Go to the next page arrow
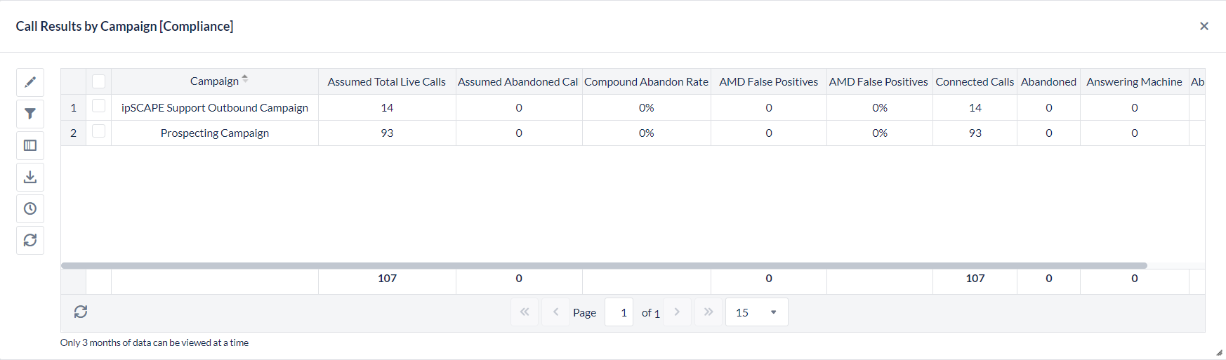Viewport: 1226px width, 360px height. pyautogui.click(x=677, y=312)
